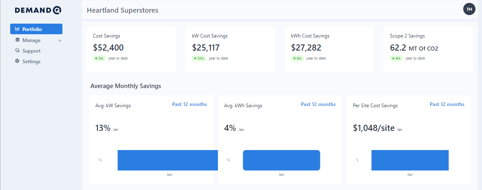This screenshot has width=482, height=190.
Task: Click the Avg. kW Savings Jan bar
Action: coord(167,160)
